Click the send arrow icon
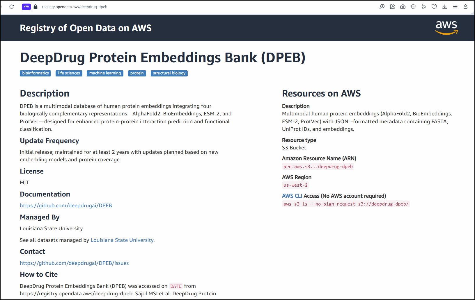 424,7
